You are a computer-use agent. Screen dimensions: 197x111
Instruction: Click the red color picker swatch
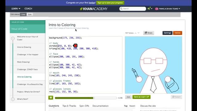tap(75, 46)
